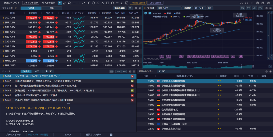The width and height of the screenshot is (273, 137).
Task: Decrease news font size with A−
Action: click(124, 71)
